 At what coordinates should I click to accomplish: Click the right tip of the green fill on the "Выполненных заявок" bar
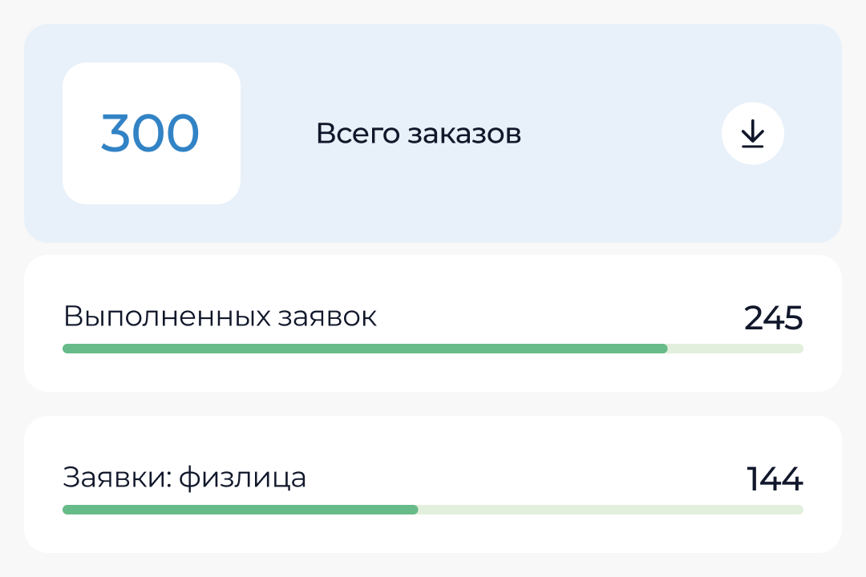pos(664,349)
